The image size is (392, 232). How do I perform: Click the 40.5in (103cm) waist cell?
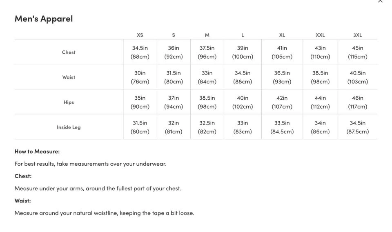pos(357,77)
